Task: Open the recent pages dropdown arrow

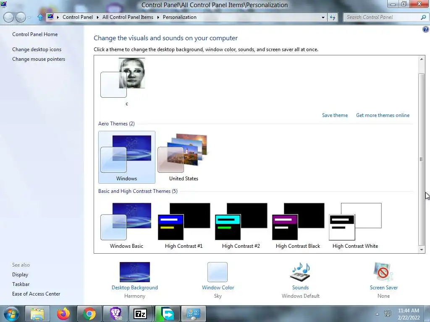Action: (x=29, y=18)
